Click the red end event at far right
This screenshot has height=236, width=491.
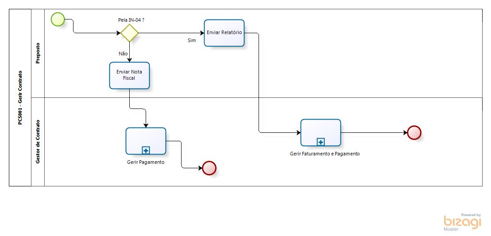(x=414, y=132)
